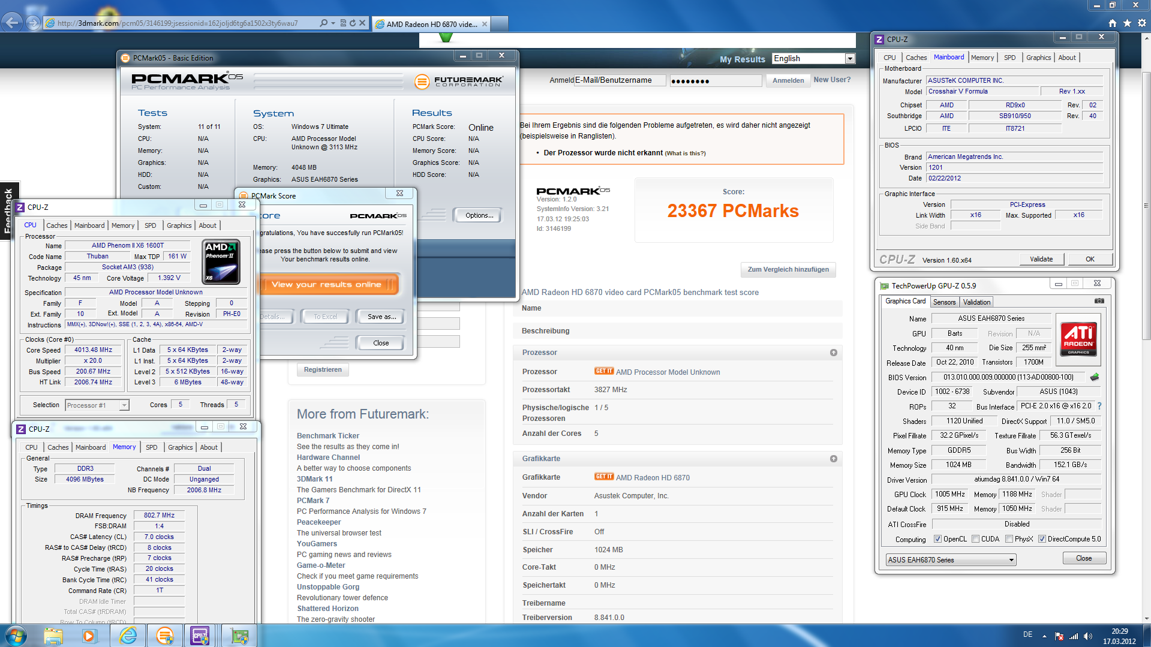The image size is (1151, 647).
Task: Toggle the OpenCL checkbox in GPU-Z
Action: pos(937,539)
